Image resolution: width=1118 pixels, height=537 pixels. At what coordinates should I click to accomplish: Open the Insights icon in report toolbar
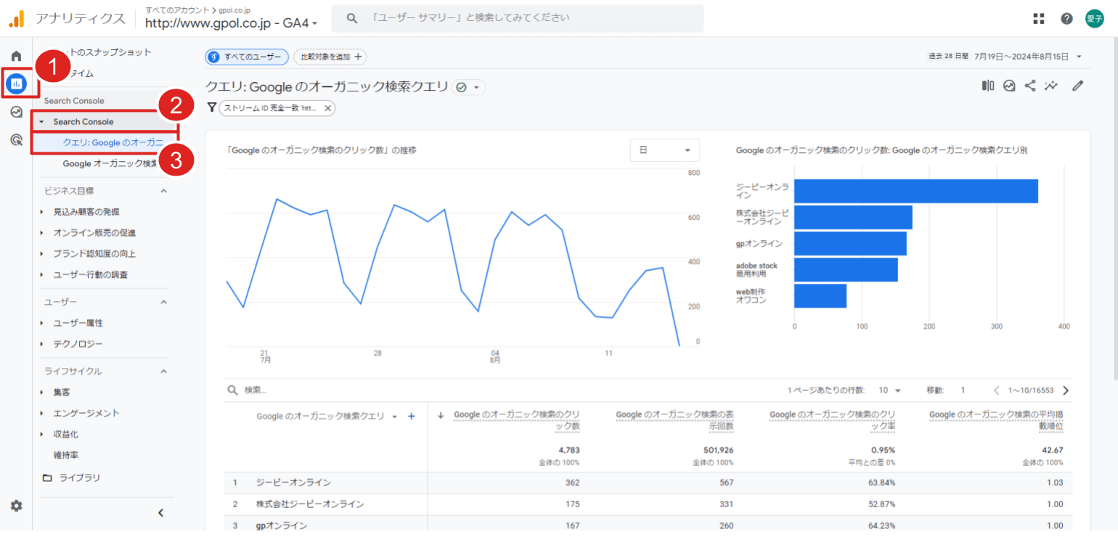(1009, 86)
